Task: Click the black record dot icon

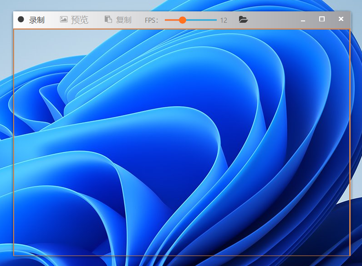Action: [x=21, y=20]
